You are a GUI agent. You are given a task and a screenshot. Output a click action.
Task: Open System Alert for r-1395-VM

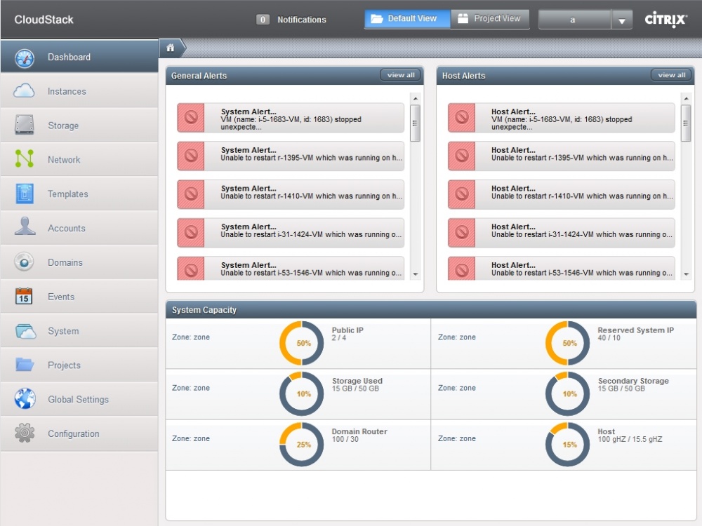(x=291, y=156)
